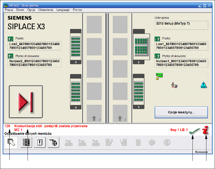Image resolution: width=215 pixels, height=169 pixels.
Task: Click the component reel toolbar button
Action: [53, 142]
